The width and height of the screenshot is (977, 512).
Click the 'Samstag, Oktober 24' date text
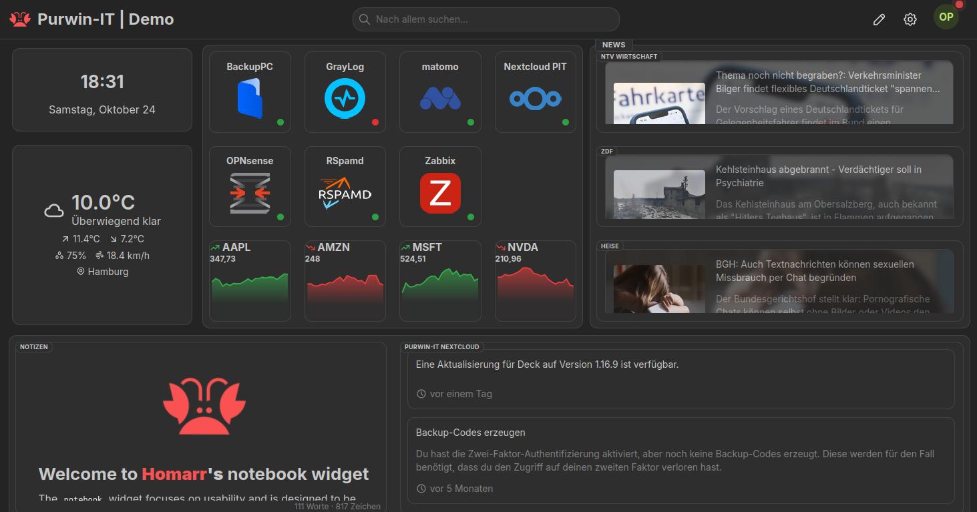coord(102,109)
